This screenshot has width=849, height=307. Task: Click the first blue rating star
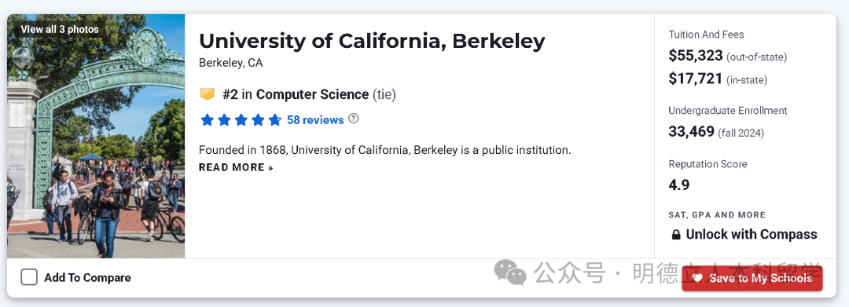207,120
